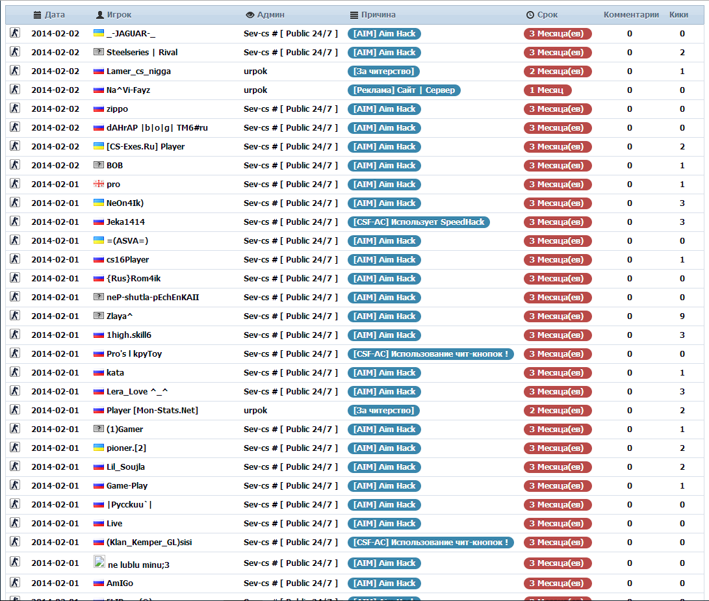
Task: Click [AIM] Aim Hack badge for Zlaya^
Action: click(x=384, y=316)
